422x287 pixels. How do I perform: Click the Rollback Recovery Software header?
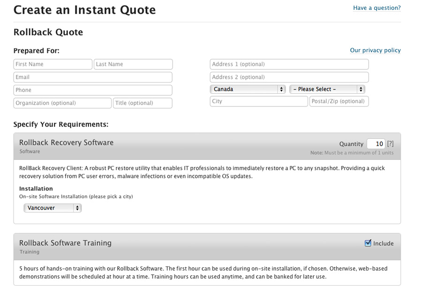tap(66, 143)
